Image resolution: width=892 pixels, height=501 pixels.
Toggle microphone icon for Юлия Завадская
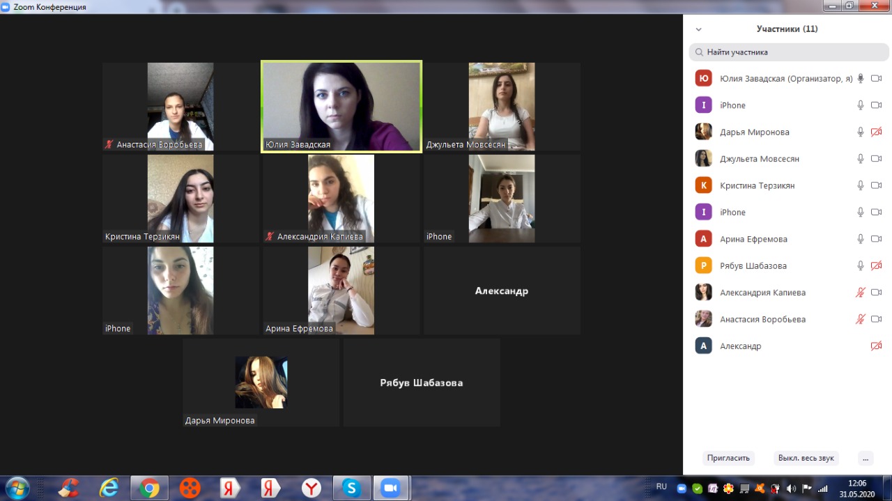861,79
